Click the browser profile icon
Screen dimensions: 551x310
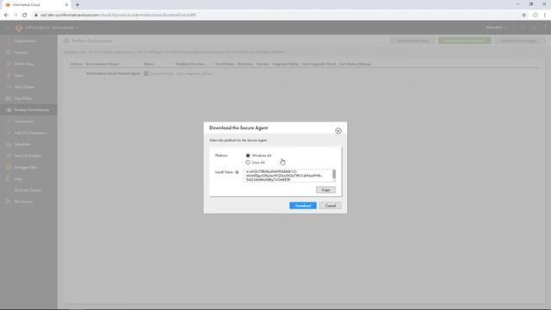point(536,15)
